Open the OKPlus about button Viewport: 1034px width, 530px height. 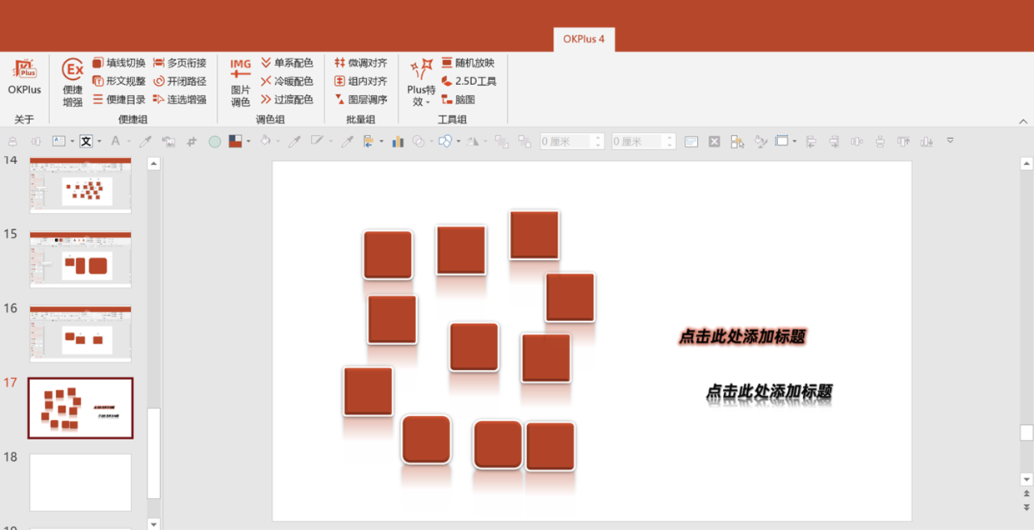(24, 76)
